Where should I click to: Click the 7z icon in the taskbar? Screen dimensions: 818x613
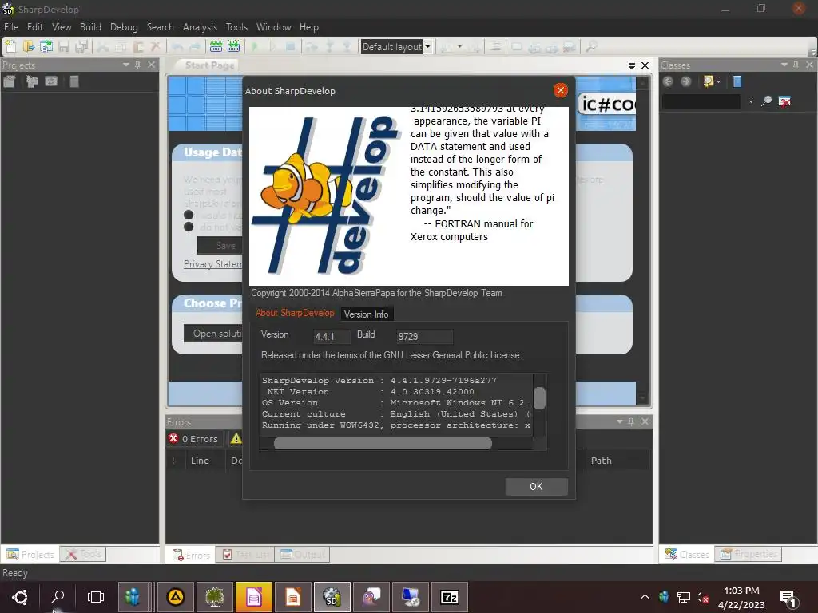pyautogui.click(x=449, y=597)
